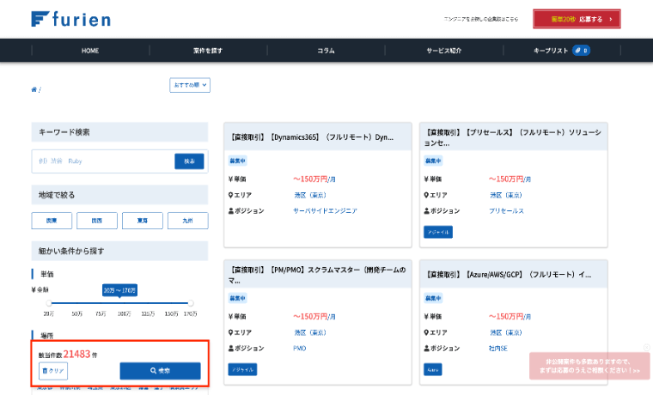Open the home icon in the breadcrumb

click(34, 89)
